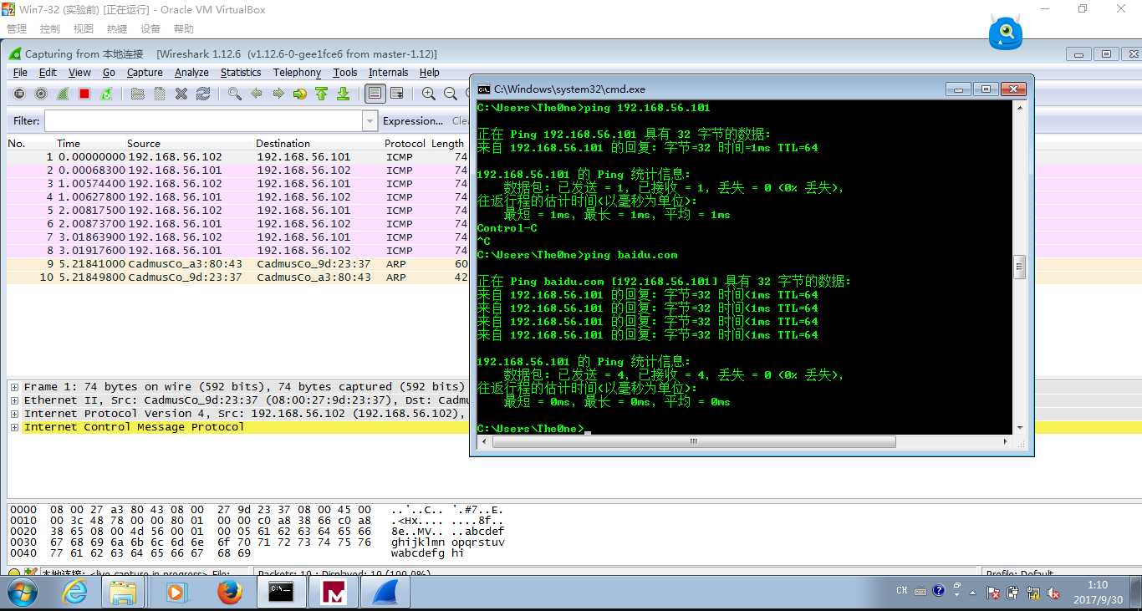
Task: Open Firefox from the taskbar
Action: coord(229,593)
